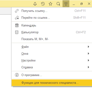This screenshot has width=92, height=96.
Task: Select "Показать М, М+, М-" option
Action: [52, 39]
